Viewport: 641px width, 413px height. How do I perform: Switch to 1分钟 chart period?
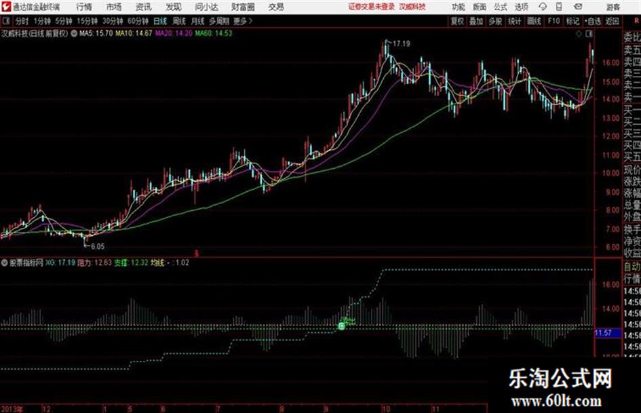[x=42, y=21]
